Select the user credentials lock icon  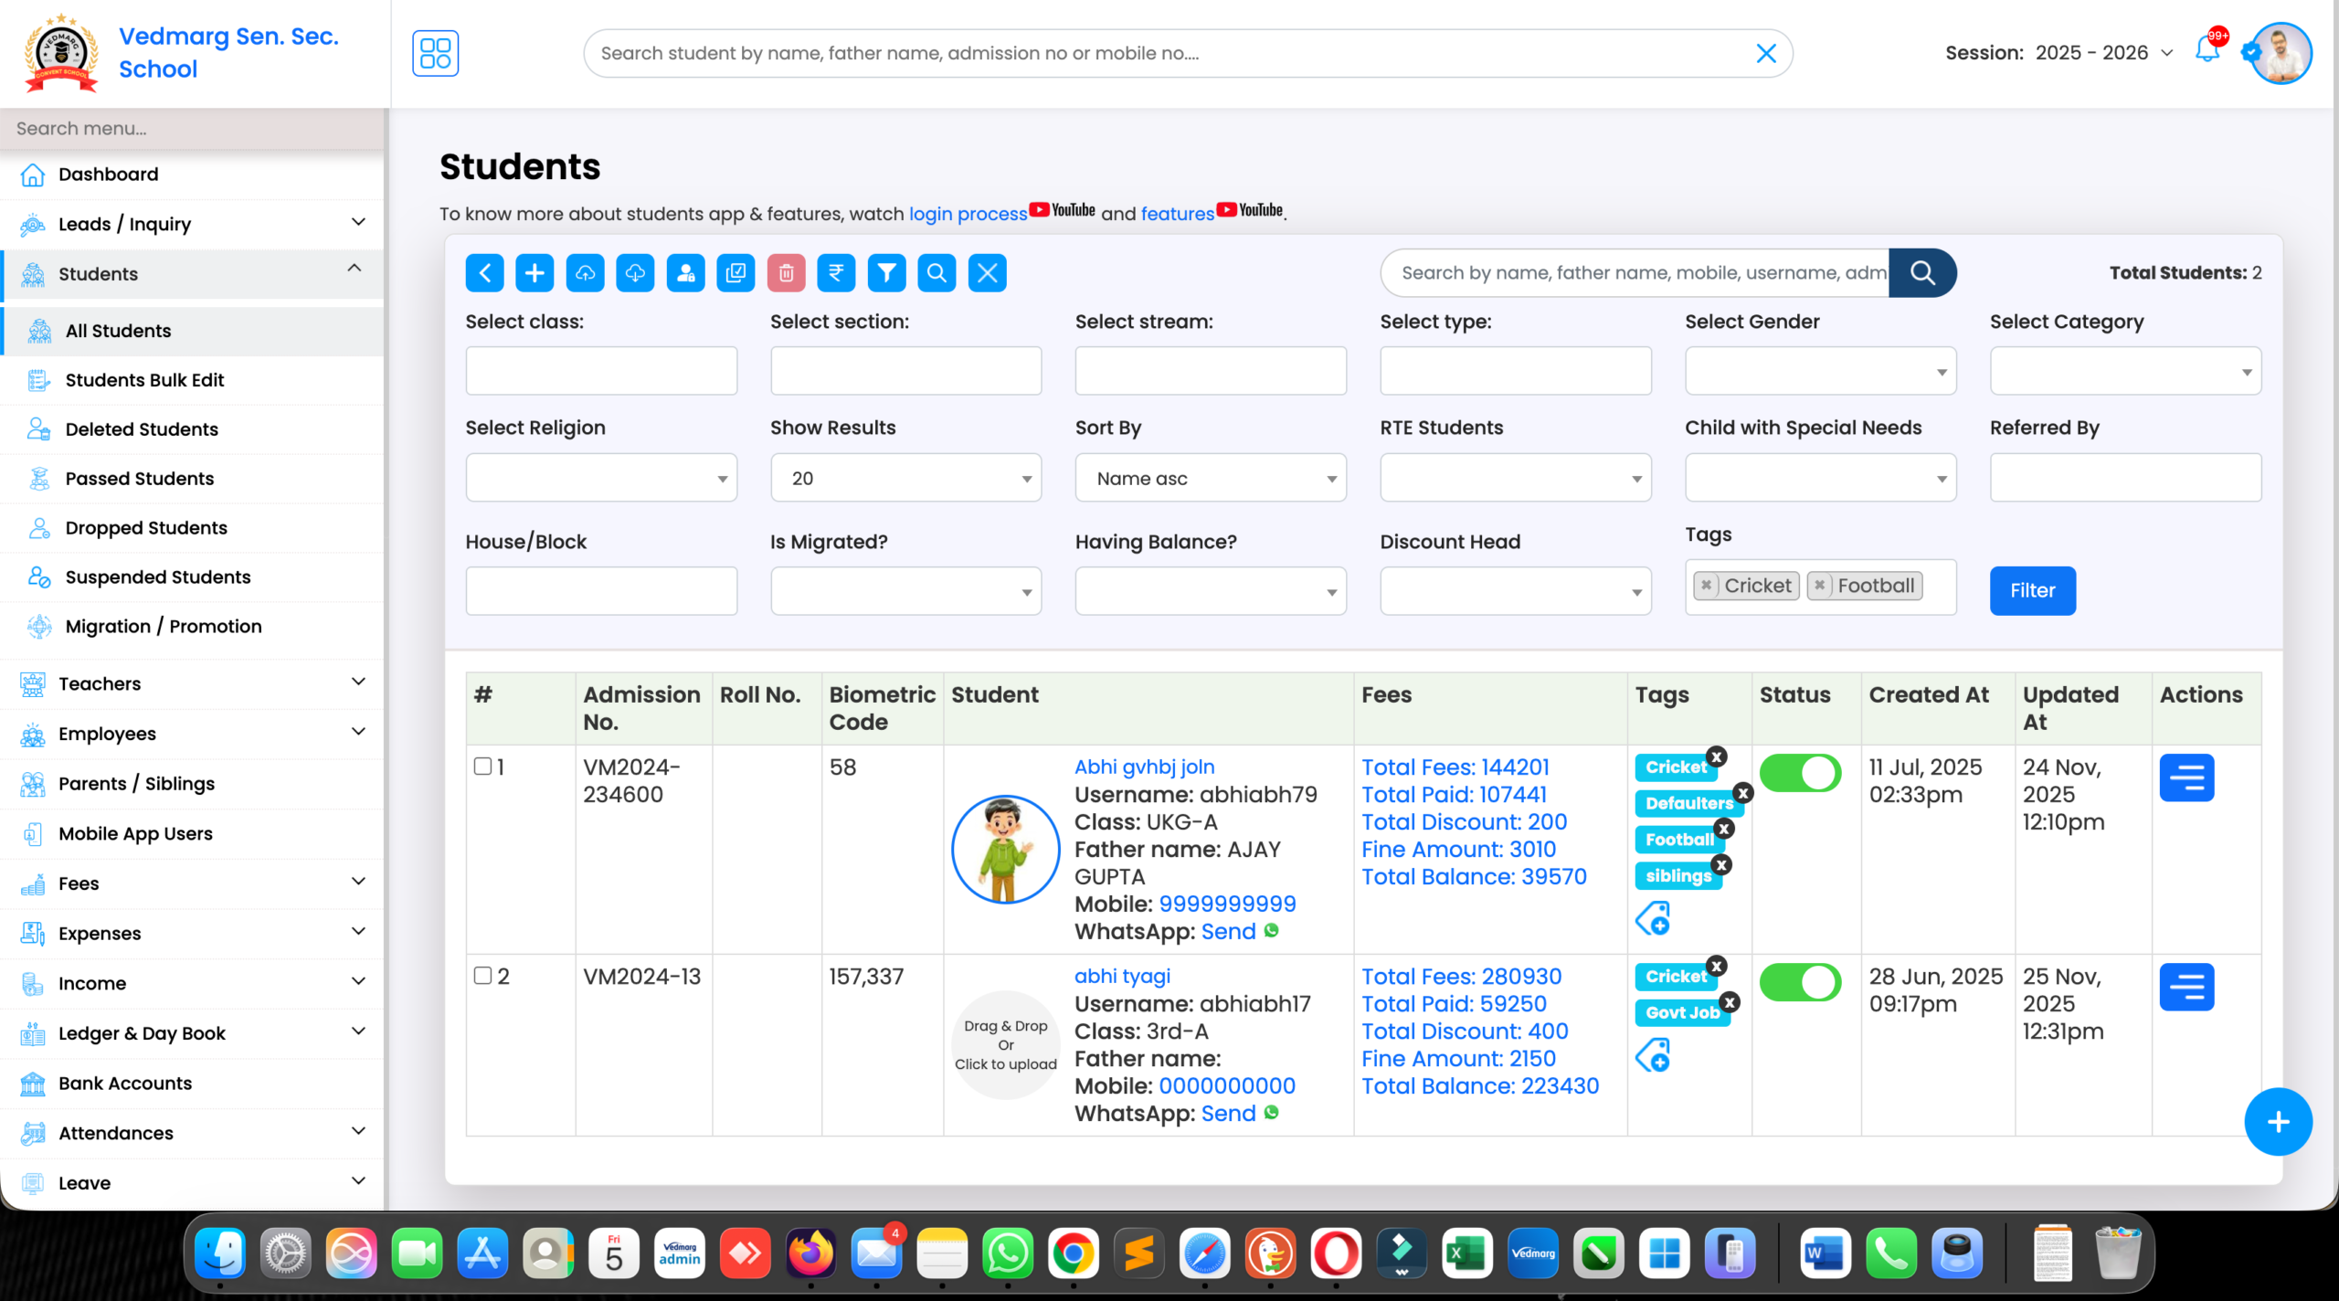(x=686, y=272)
